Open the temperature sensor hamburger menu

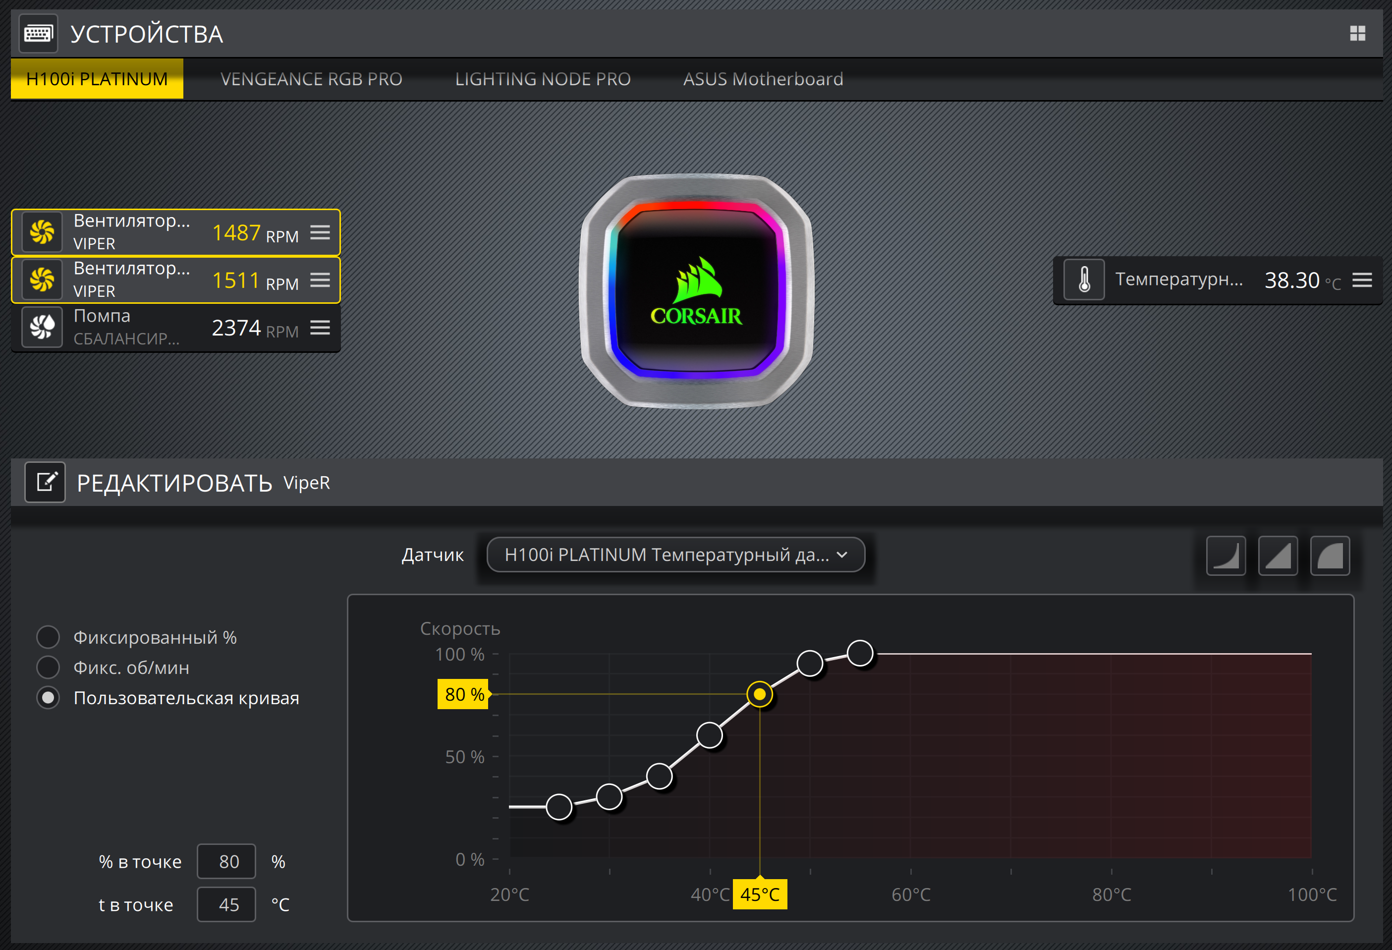(1362, 279)
